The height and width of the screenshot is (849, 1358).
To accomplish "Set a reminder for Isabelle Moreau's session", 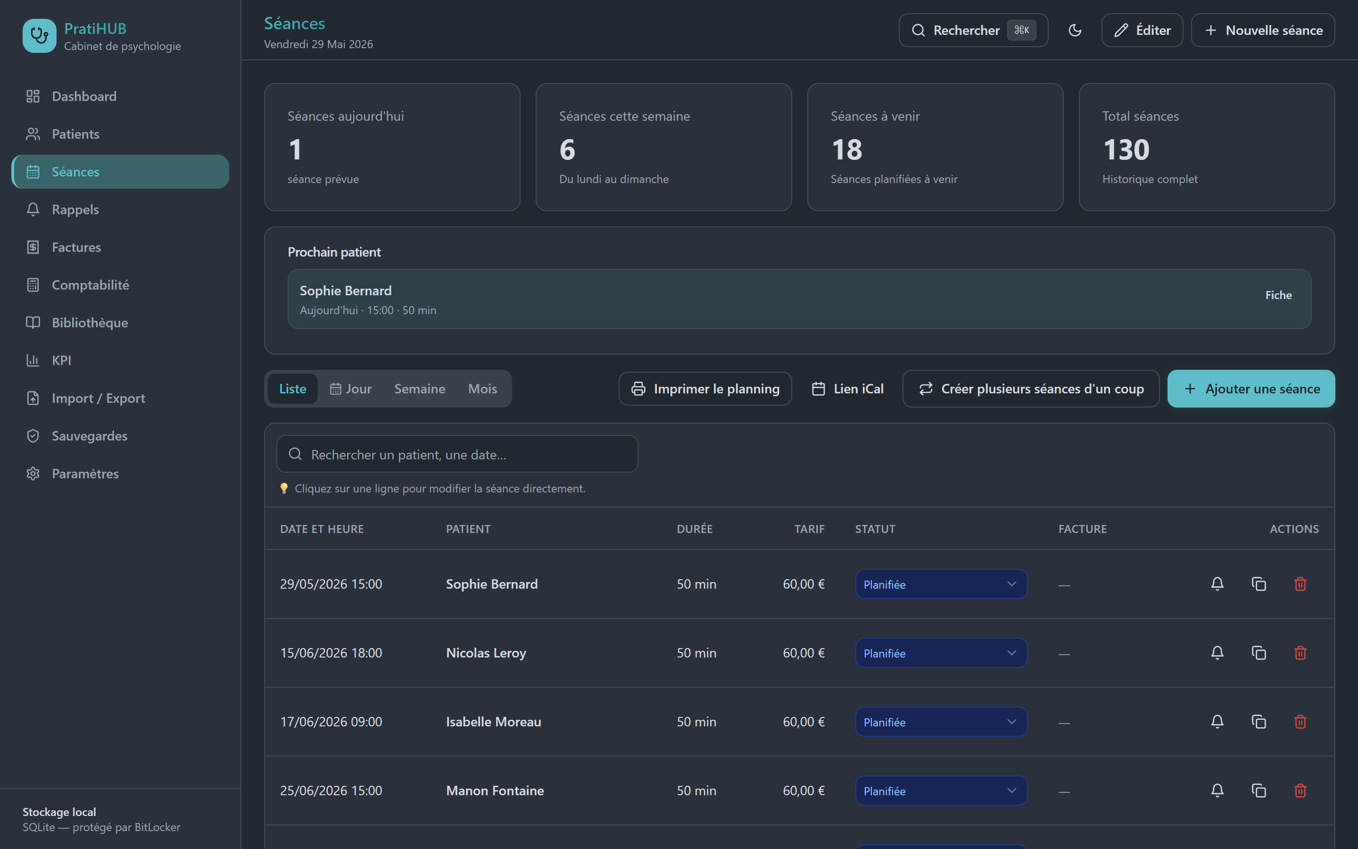I will point(1217,722).
